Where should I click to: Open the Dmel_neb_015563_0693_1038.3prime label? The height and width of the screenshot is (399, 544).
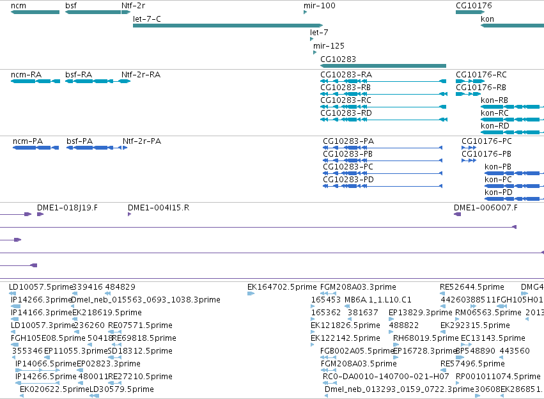point(145,300)
